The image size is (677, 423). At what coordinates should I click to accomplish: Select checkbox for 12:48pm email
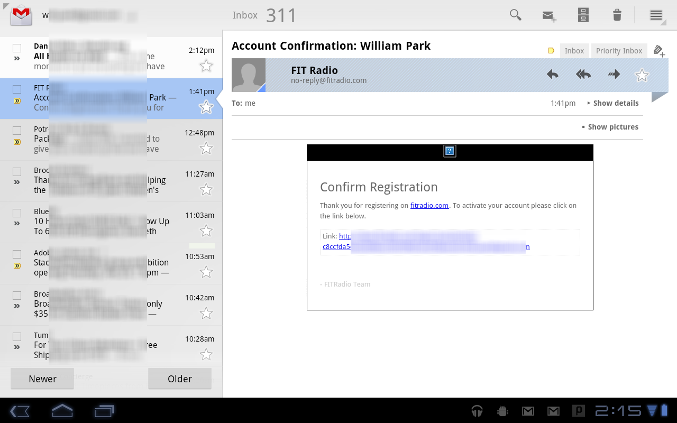tap(17, 130)
